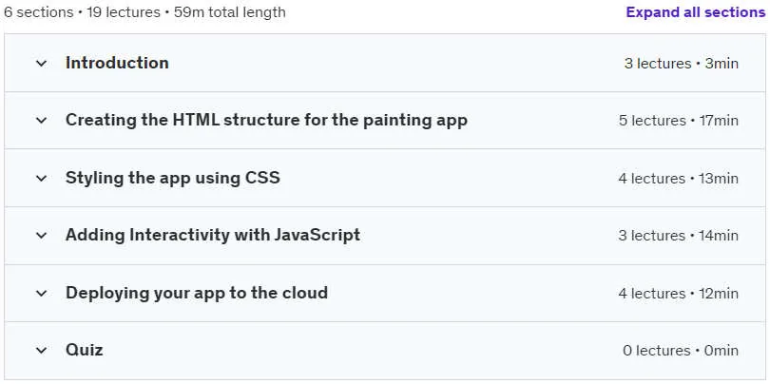Click the 4 lectures • 13min label
Viewport: 770px width, 384px height.
click(678, 179)
